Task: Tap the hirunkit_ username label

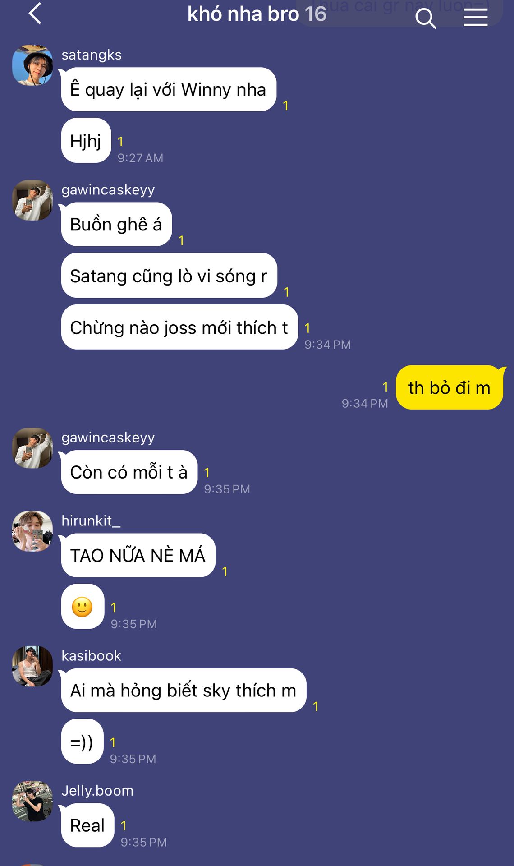Action: (91, 521)
